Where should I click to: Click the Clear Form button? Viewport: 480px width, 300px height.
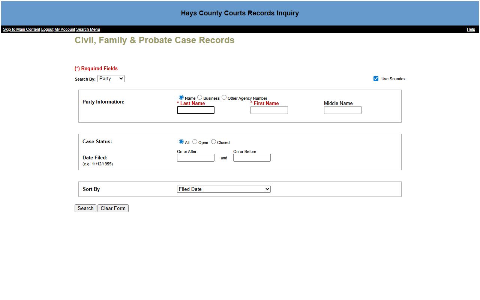[113, 208]
